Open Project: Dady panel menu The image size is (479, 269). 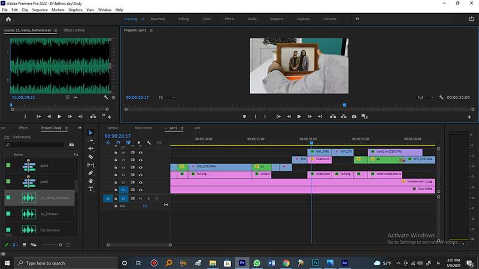[x=66, y=128]
